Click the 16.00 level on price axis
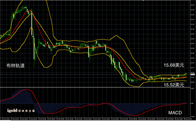Image resolution: width=196 pixels, height=121 pixels. tap(192, 39)
